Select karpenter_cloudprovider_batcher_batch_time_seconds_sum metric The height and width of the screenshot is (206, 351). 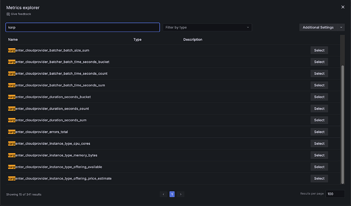[x=319, y=85]
